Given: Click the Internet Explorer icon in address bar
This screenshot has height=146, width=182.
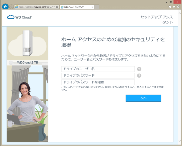Looking at the screenshot, I should click(x=16, y=7).
